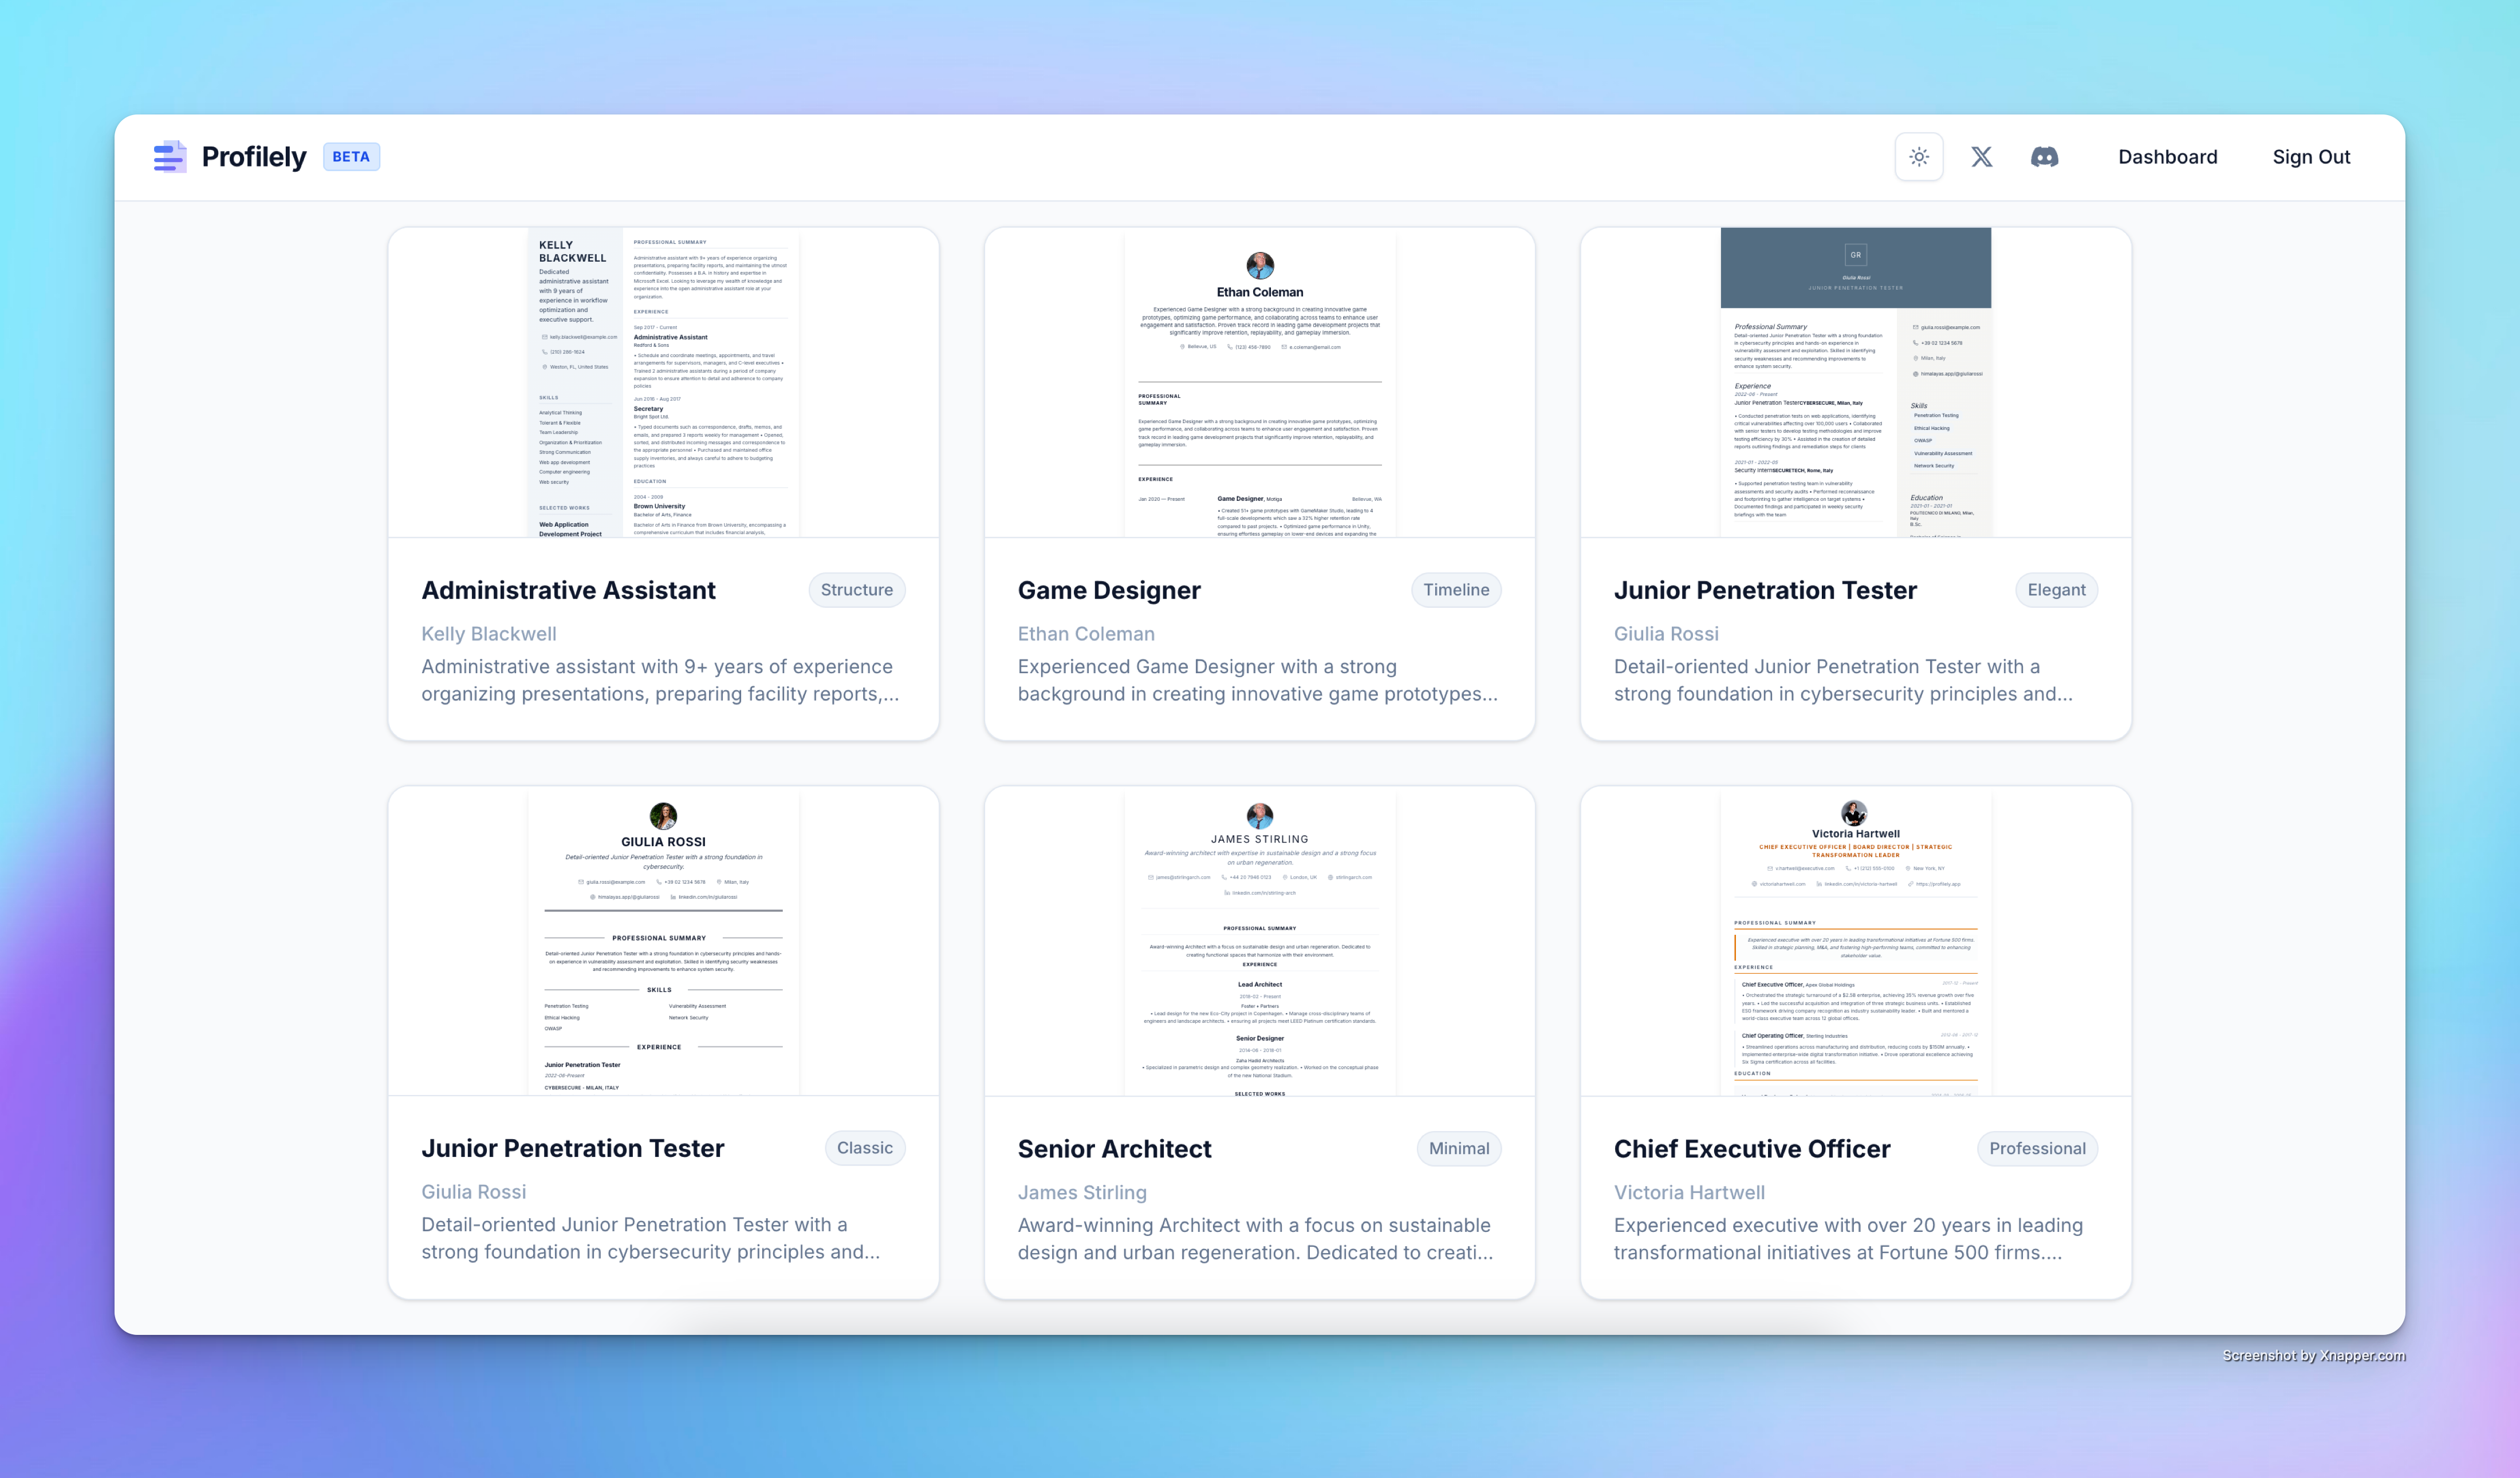
Task: Toggle the light/dark theme sun icon
Action: (1919, 156)
